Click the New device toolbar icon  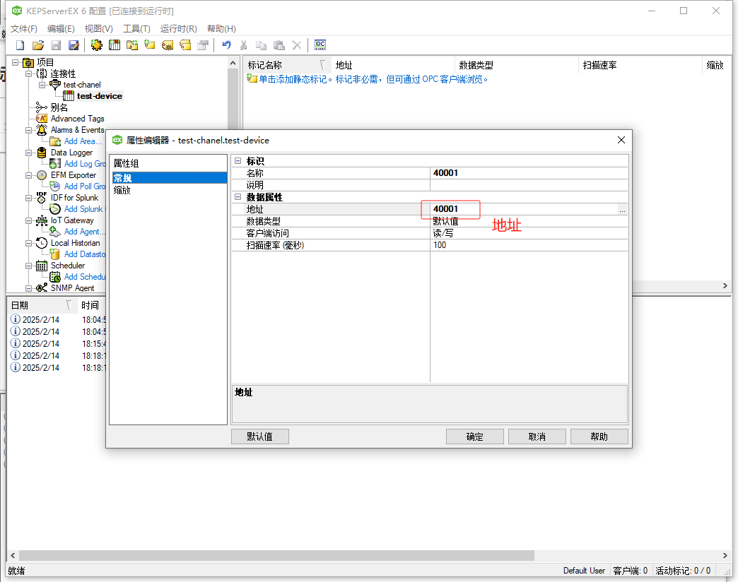(x=115, y=45)
